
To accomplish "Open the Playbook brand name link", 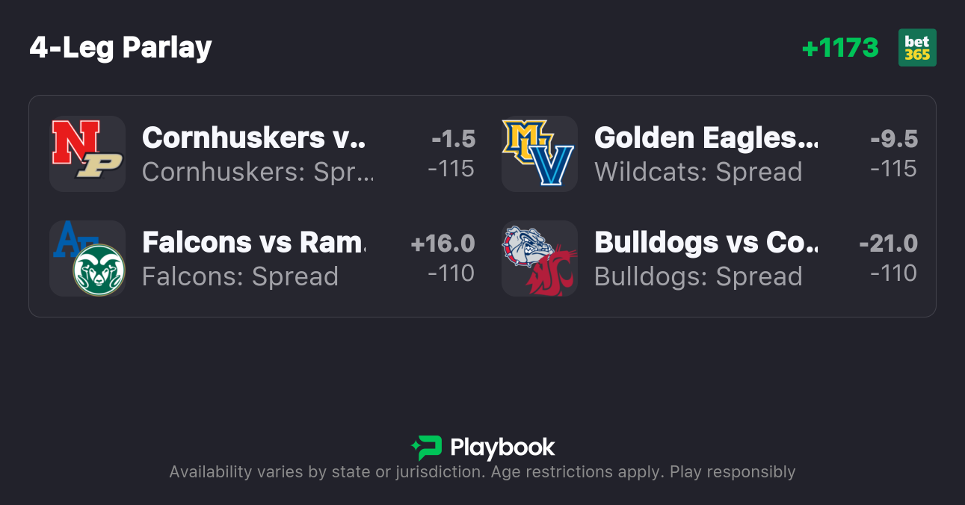I will point(502,447).
